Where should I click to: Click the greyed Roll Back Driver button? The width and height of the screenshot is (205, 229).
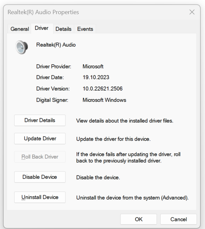point(40,157)
